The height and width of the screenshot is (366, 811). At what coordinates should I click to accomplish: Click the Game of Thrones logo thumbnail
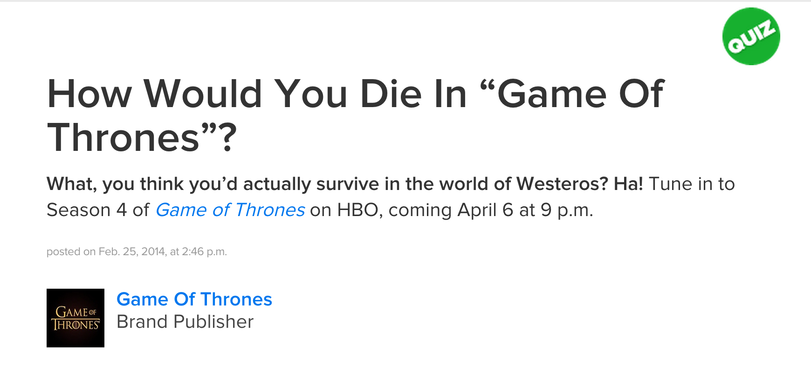[x=76, y=318]
